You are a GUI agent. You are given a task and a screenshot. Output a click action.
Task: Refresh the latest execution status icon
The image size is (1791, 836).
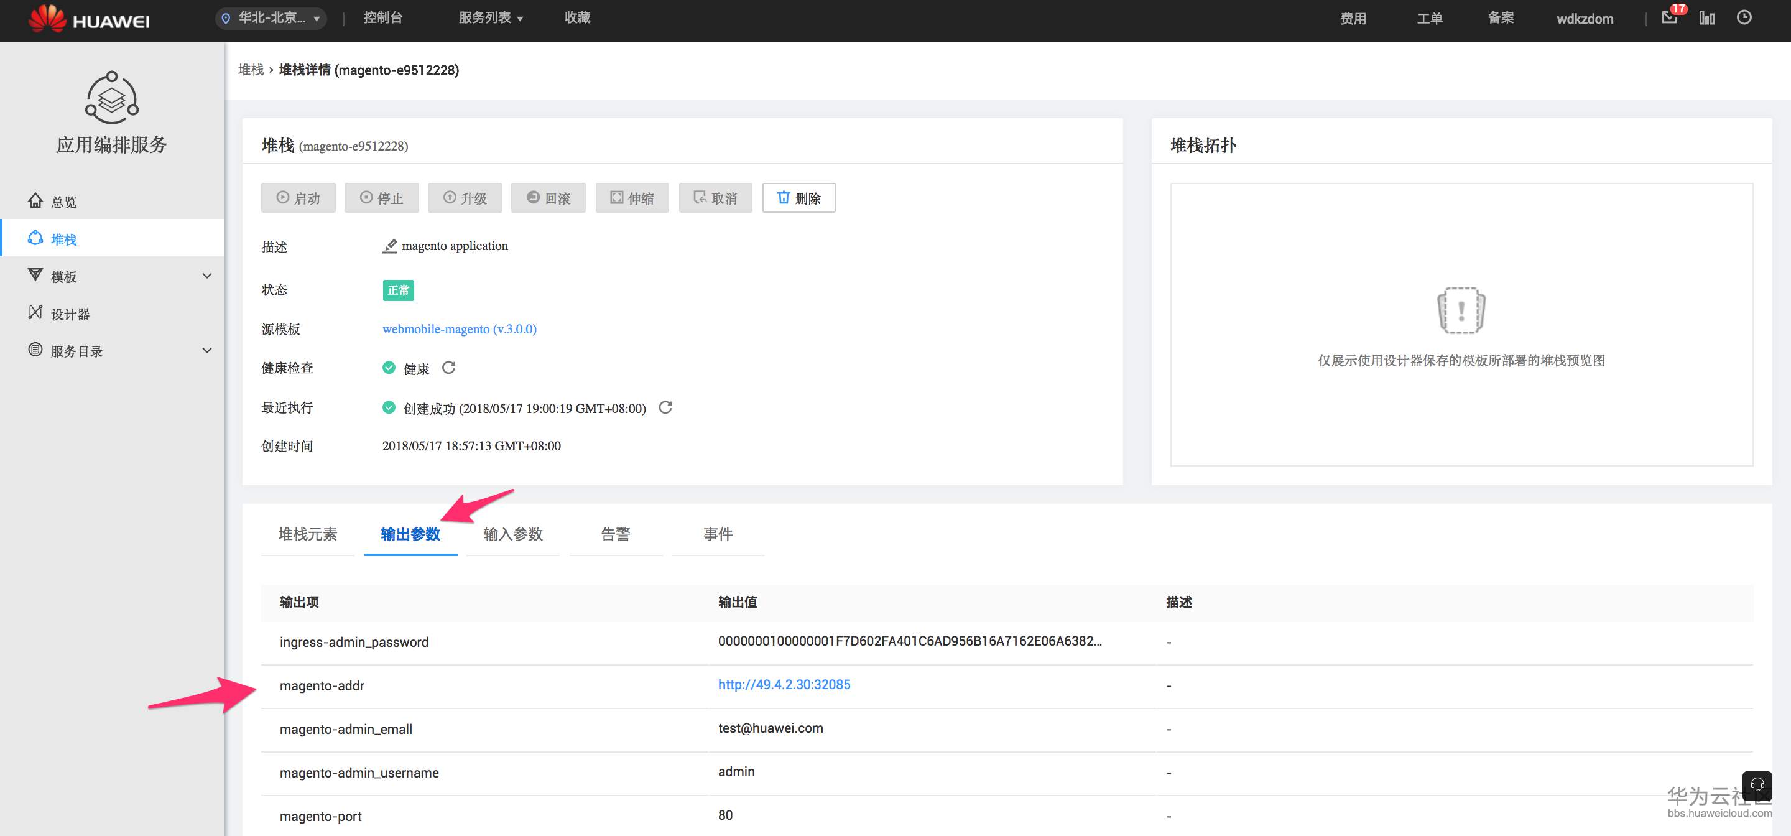[x=665, y=407]
